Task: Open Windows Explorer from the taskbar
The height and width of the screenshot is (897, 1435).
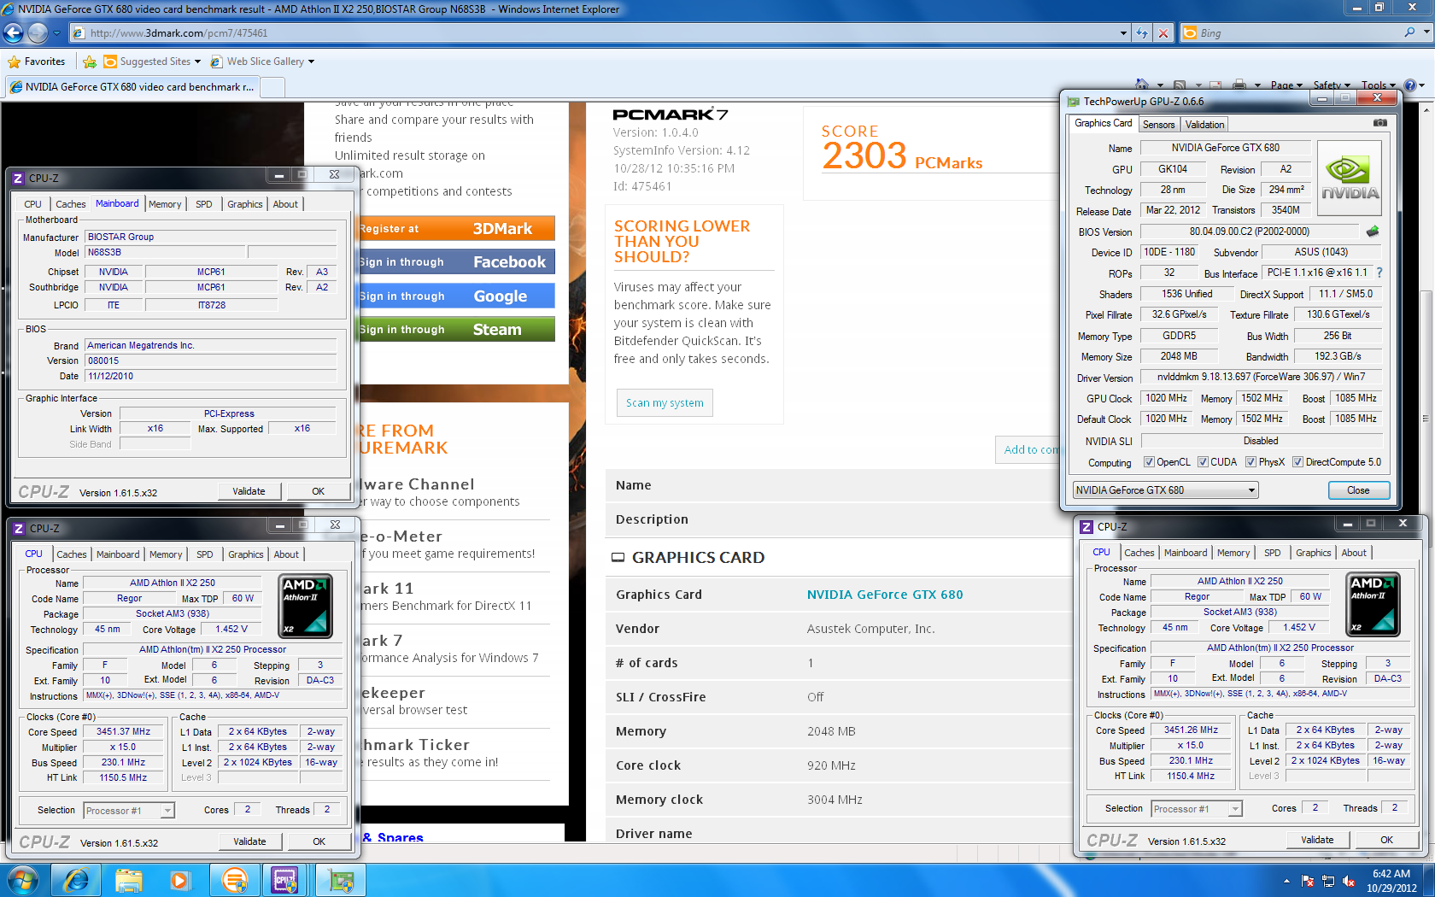Action: click(129, 880)
